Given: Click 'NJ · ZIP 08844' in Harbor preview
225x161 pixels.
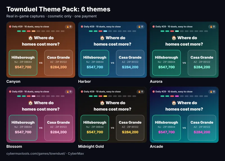Looking at the screenshot, I should pos(95,62).
